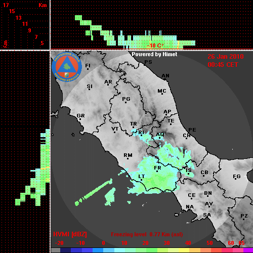Viewport: 253px width, 253px height.
Task: Click the FI city marker
Action: coord(88,69)
